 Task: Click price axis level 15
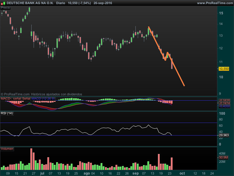(x=221, y=13)
